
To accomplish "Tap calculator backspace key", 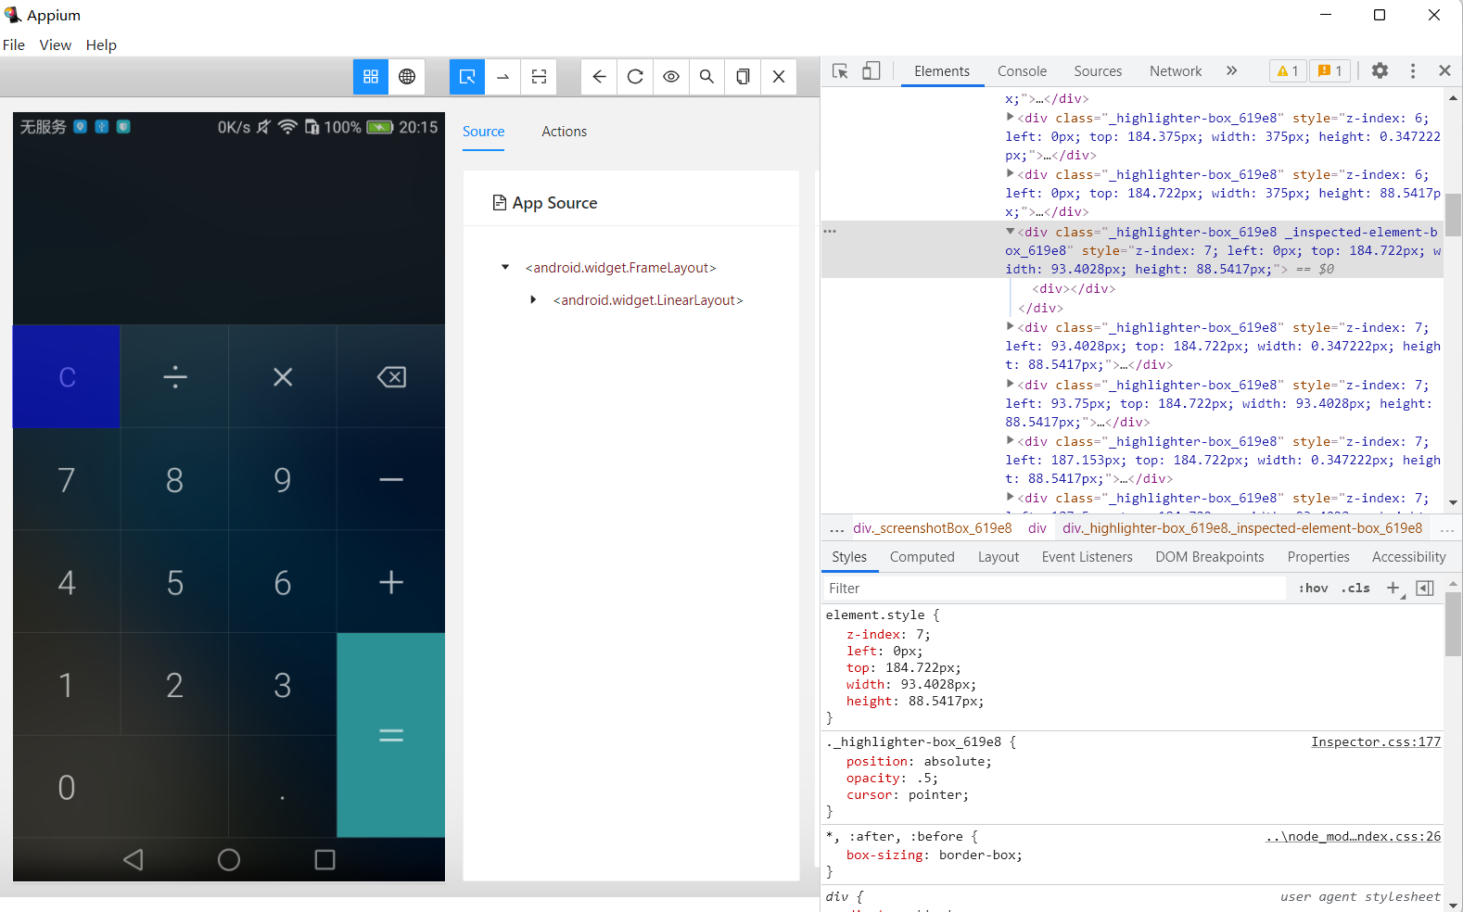I will (x=391, y=377).
